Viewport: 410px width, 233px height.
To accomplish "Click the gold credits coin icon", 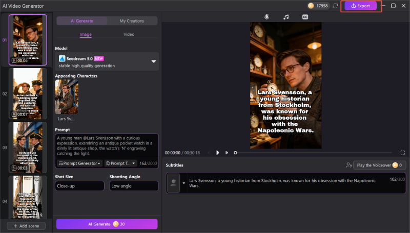I will pos(311,6).
